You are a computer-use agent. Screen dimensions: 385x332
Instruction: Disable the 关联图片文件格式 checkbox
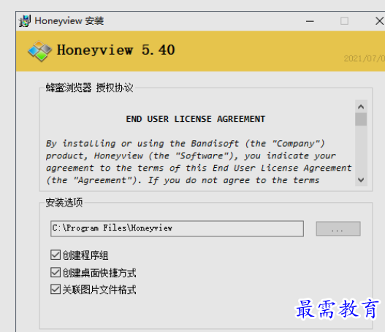click(56, 289)
